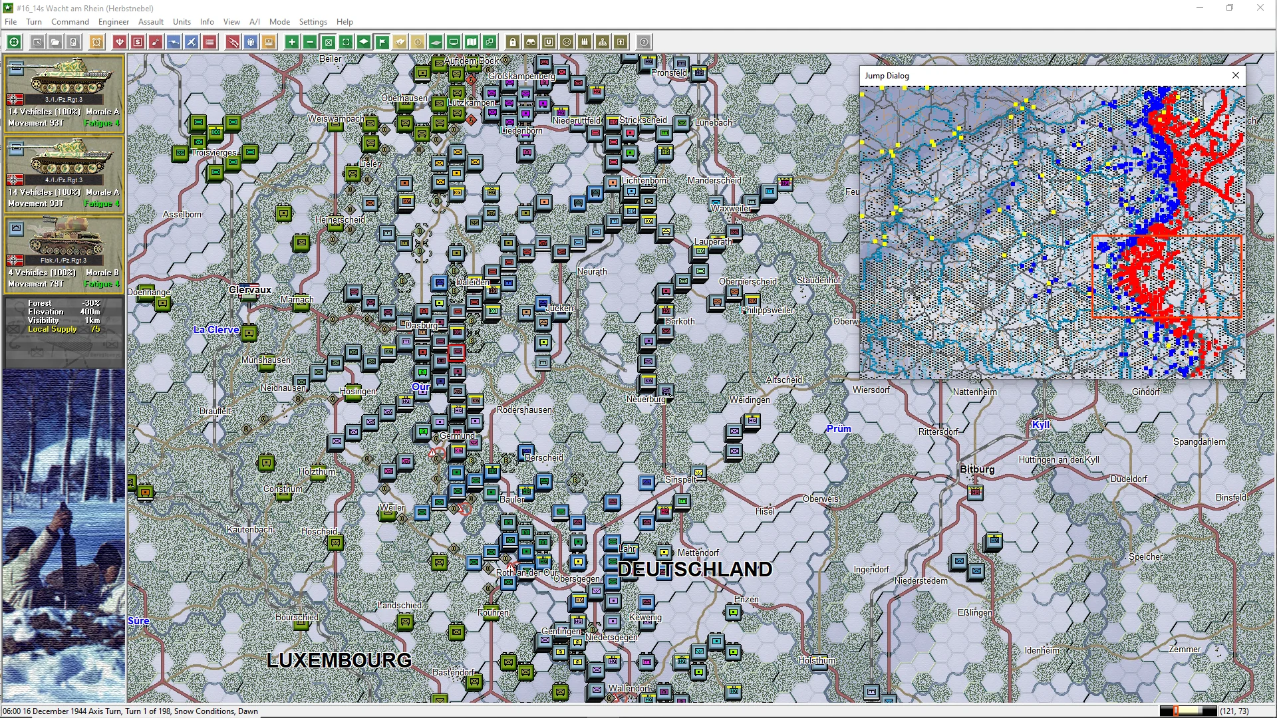Open the Assault menu

[x=150, y=22]
